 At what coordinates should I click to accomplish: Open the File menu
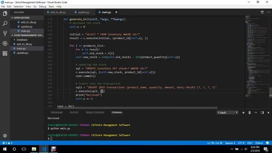3,6
